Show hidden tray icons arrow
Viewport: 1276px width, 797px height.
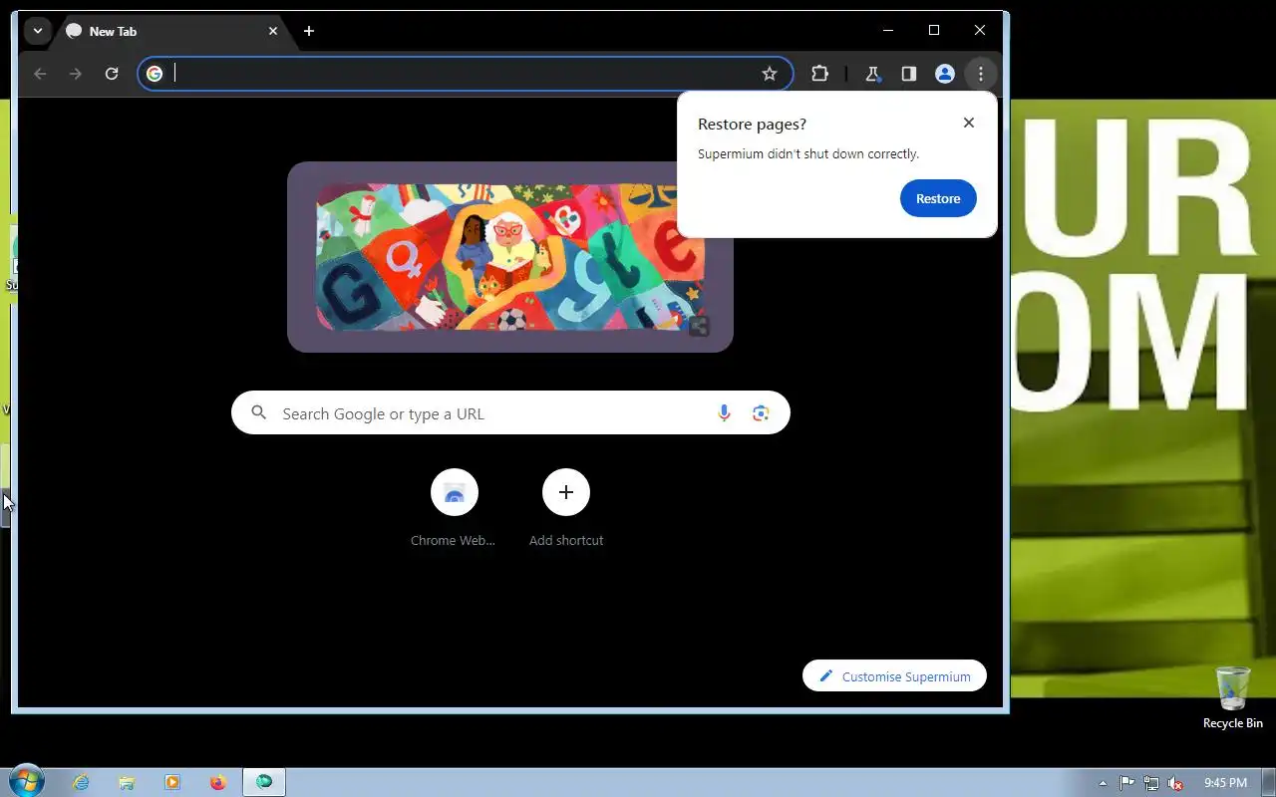(1103, 783)
